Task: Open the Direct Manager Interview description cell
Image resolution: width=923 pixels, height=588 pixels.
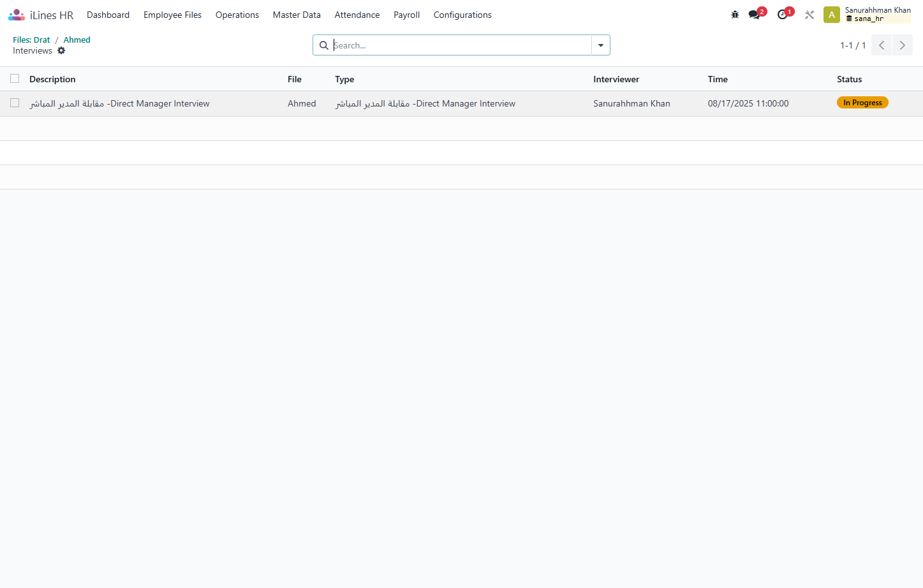Action: tap(119, 103)
